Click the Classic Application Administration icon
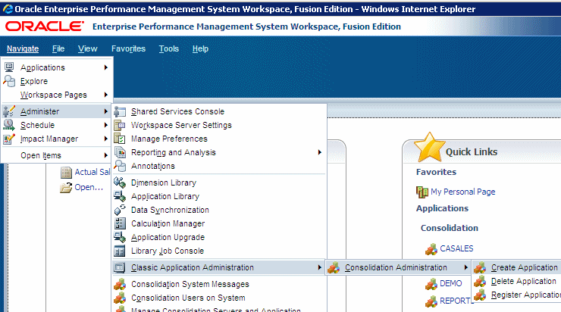Screen dimensions: 561x312 click(120, 267)
